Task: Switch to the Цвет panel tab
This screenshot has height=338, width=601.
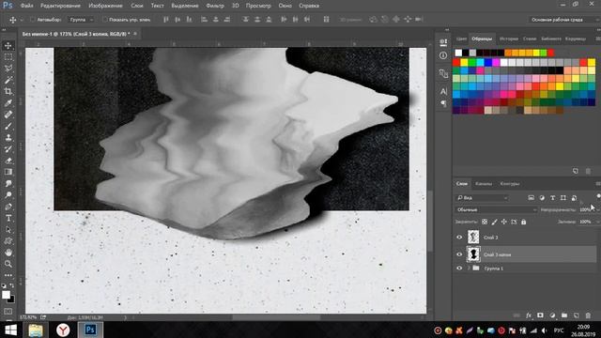Action: click(x=461, y=38)
